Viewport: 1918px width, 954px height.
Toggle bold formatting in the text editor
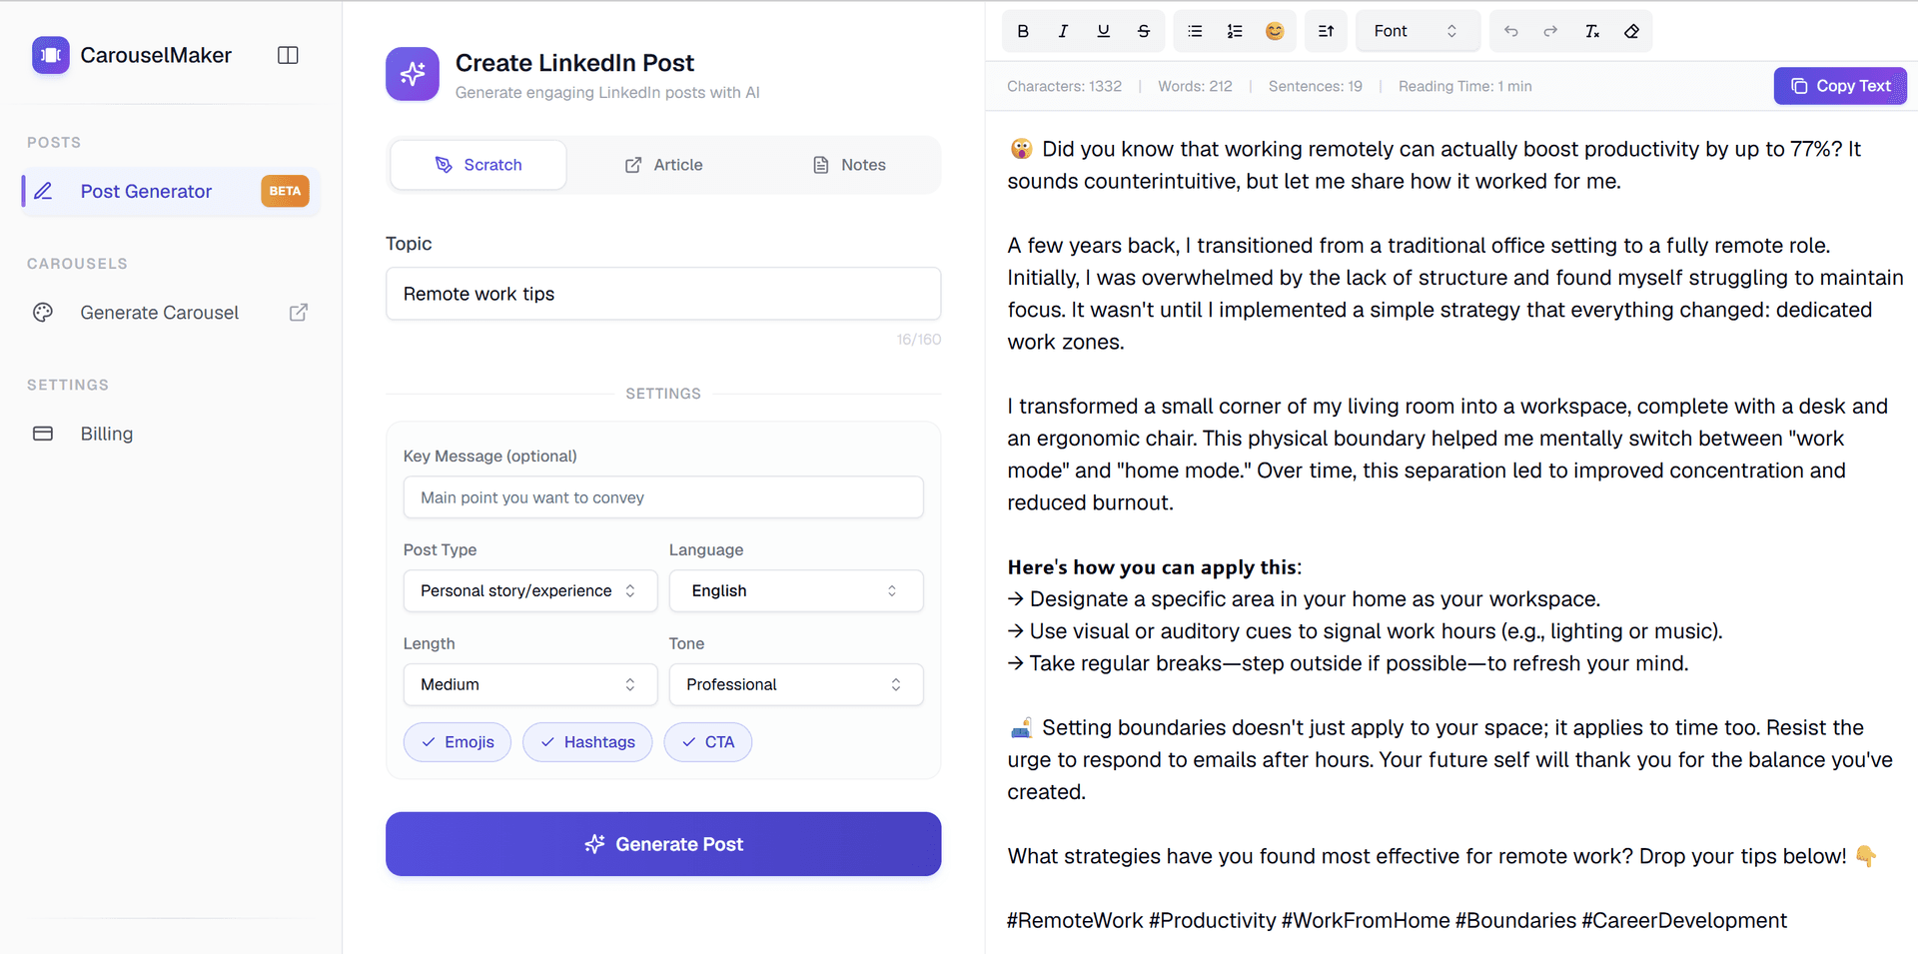click(1022, 31)
